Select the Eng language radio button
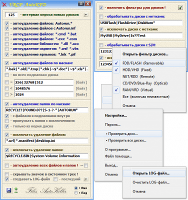This screenshot has height=200, width=188. pos(76,193)
